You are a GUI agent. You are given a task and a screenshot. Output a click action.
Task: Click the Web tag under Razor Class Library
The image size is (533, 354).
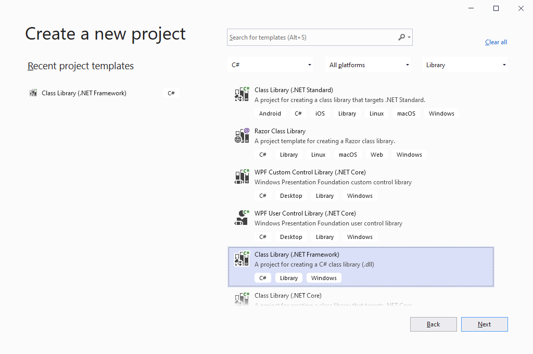click(x=377, y=155)
